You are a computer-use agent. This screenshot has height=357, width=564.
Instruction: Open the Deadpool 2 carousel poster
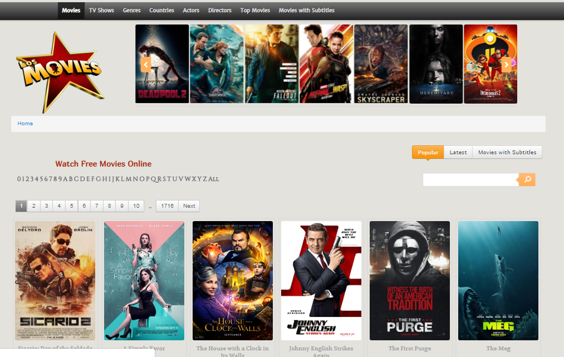[162, 63]
